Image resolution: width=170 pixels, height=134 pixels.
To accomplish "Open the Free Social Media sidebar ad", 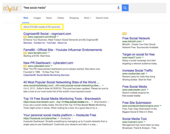I will (135, 87).
